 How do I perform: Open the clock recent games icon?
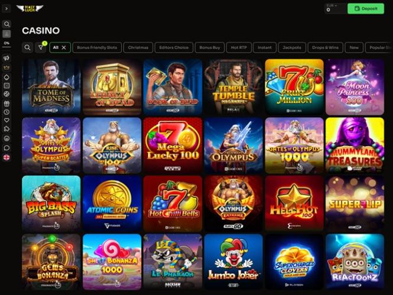pos(7,112)
